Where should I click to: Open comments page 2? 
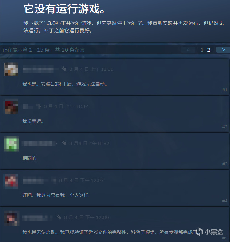pos(209,50)
